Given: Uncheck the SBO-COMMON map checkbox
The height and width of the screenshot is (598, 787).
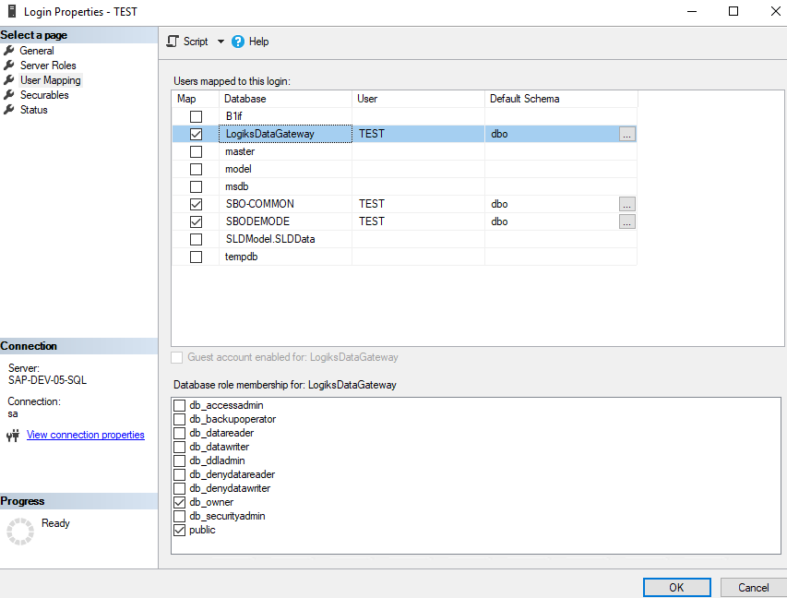Looking at the screenshot, I should [196, 204].
